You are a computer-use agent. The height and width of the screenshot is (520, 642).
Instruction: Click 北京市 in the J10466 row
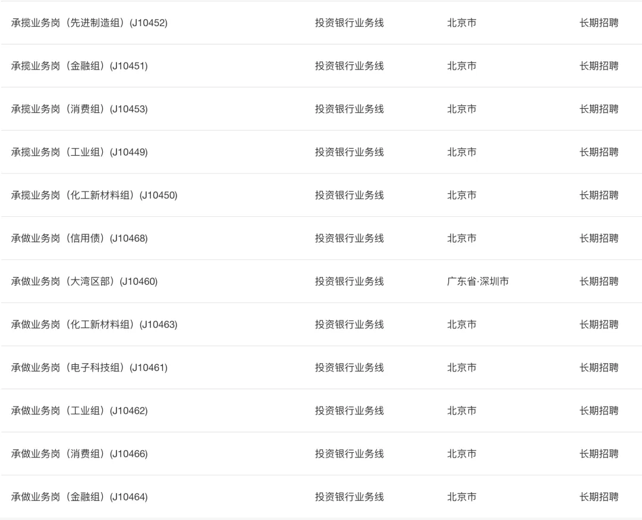462,453
